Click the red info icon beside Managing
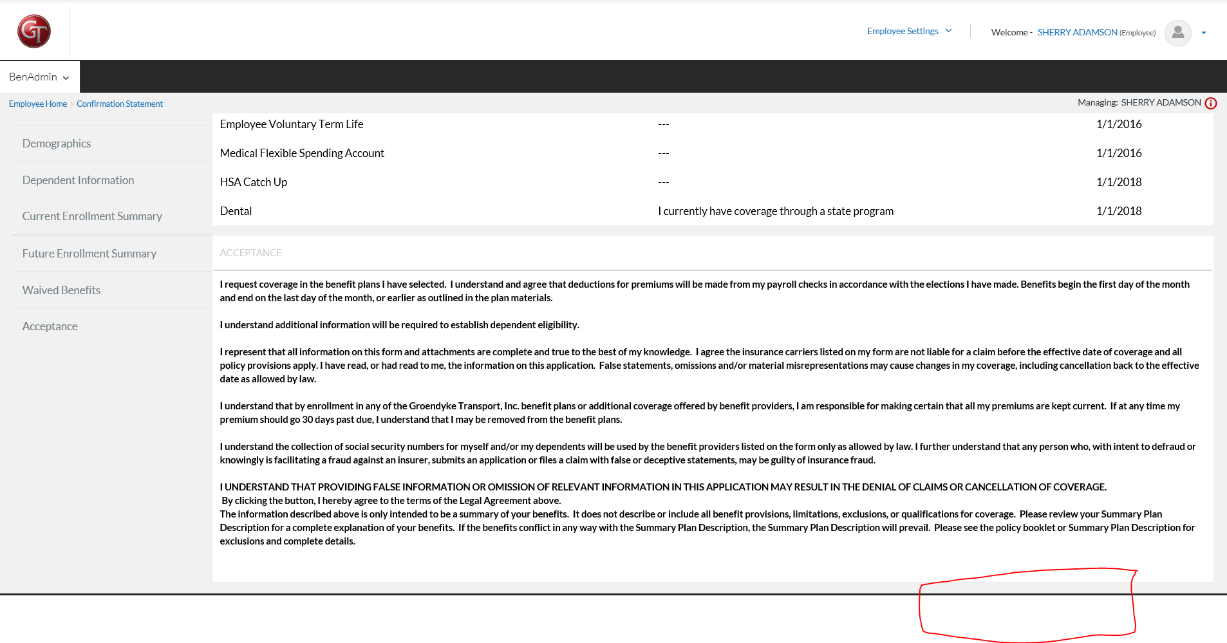The width and height of the screenshot is (1227, 643). [1211, 103]
